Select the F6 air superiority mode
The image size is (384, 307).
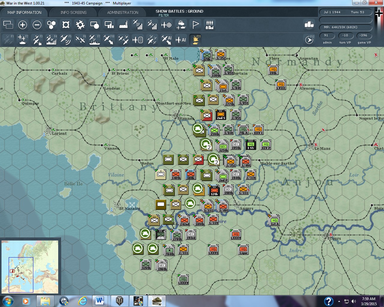pyautogui.click(x=80, y=40)
